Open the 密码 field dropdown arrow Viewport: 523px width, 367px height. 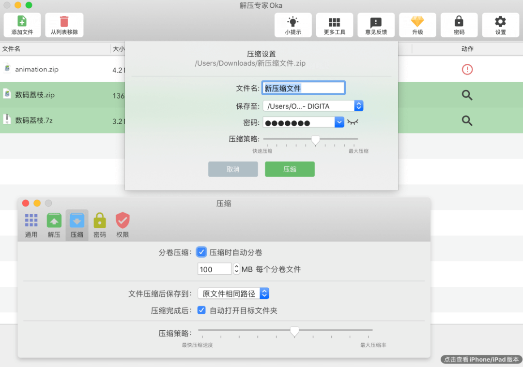339,123
